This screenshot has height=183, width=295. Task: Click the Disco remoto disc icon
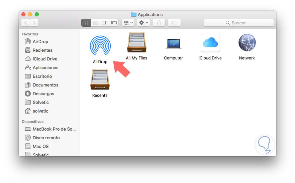point(28,138)
